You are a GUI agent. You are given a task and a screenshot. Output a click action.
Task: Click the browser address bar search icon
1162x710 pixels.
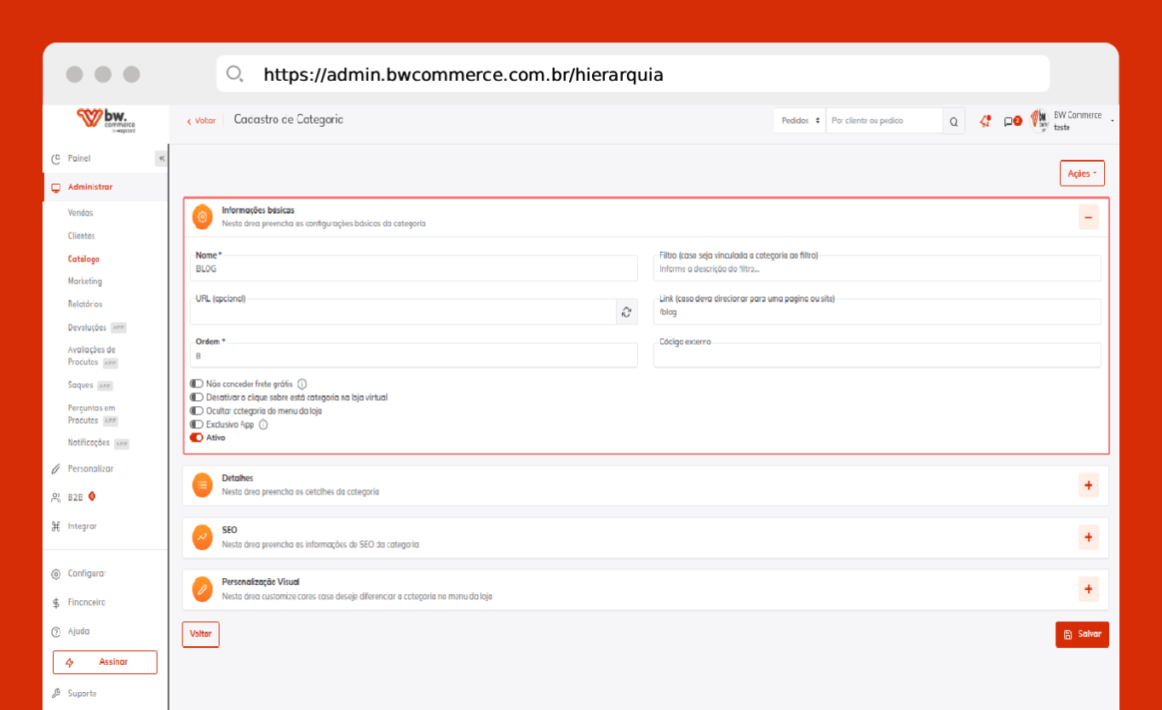click(234, 74)
